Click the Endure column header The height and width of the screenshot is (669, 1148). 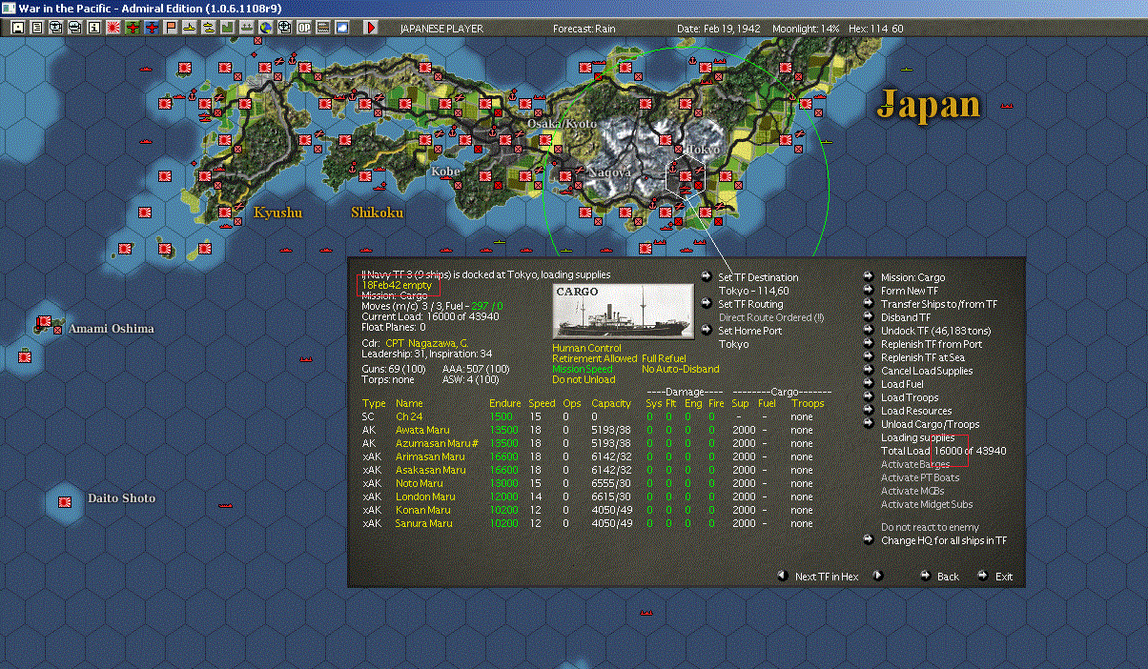pyautogui.click(x=504, y=403)
